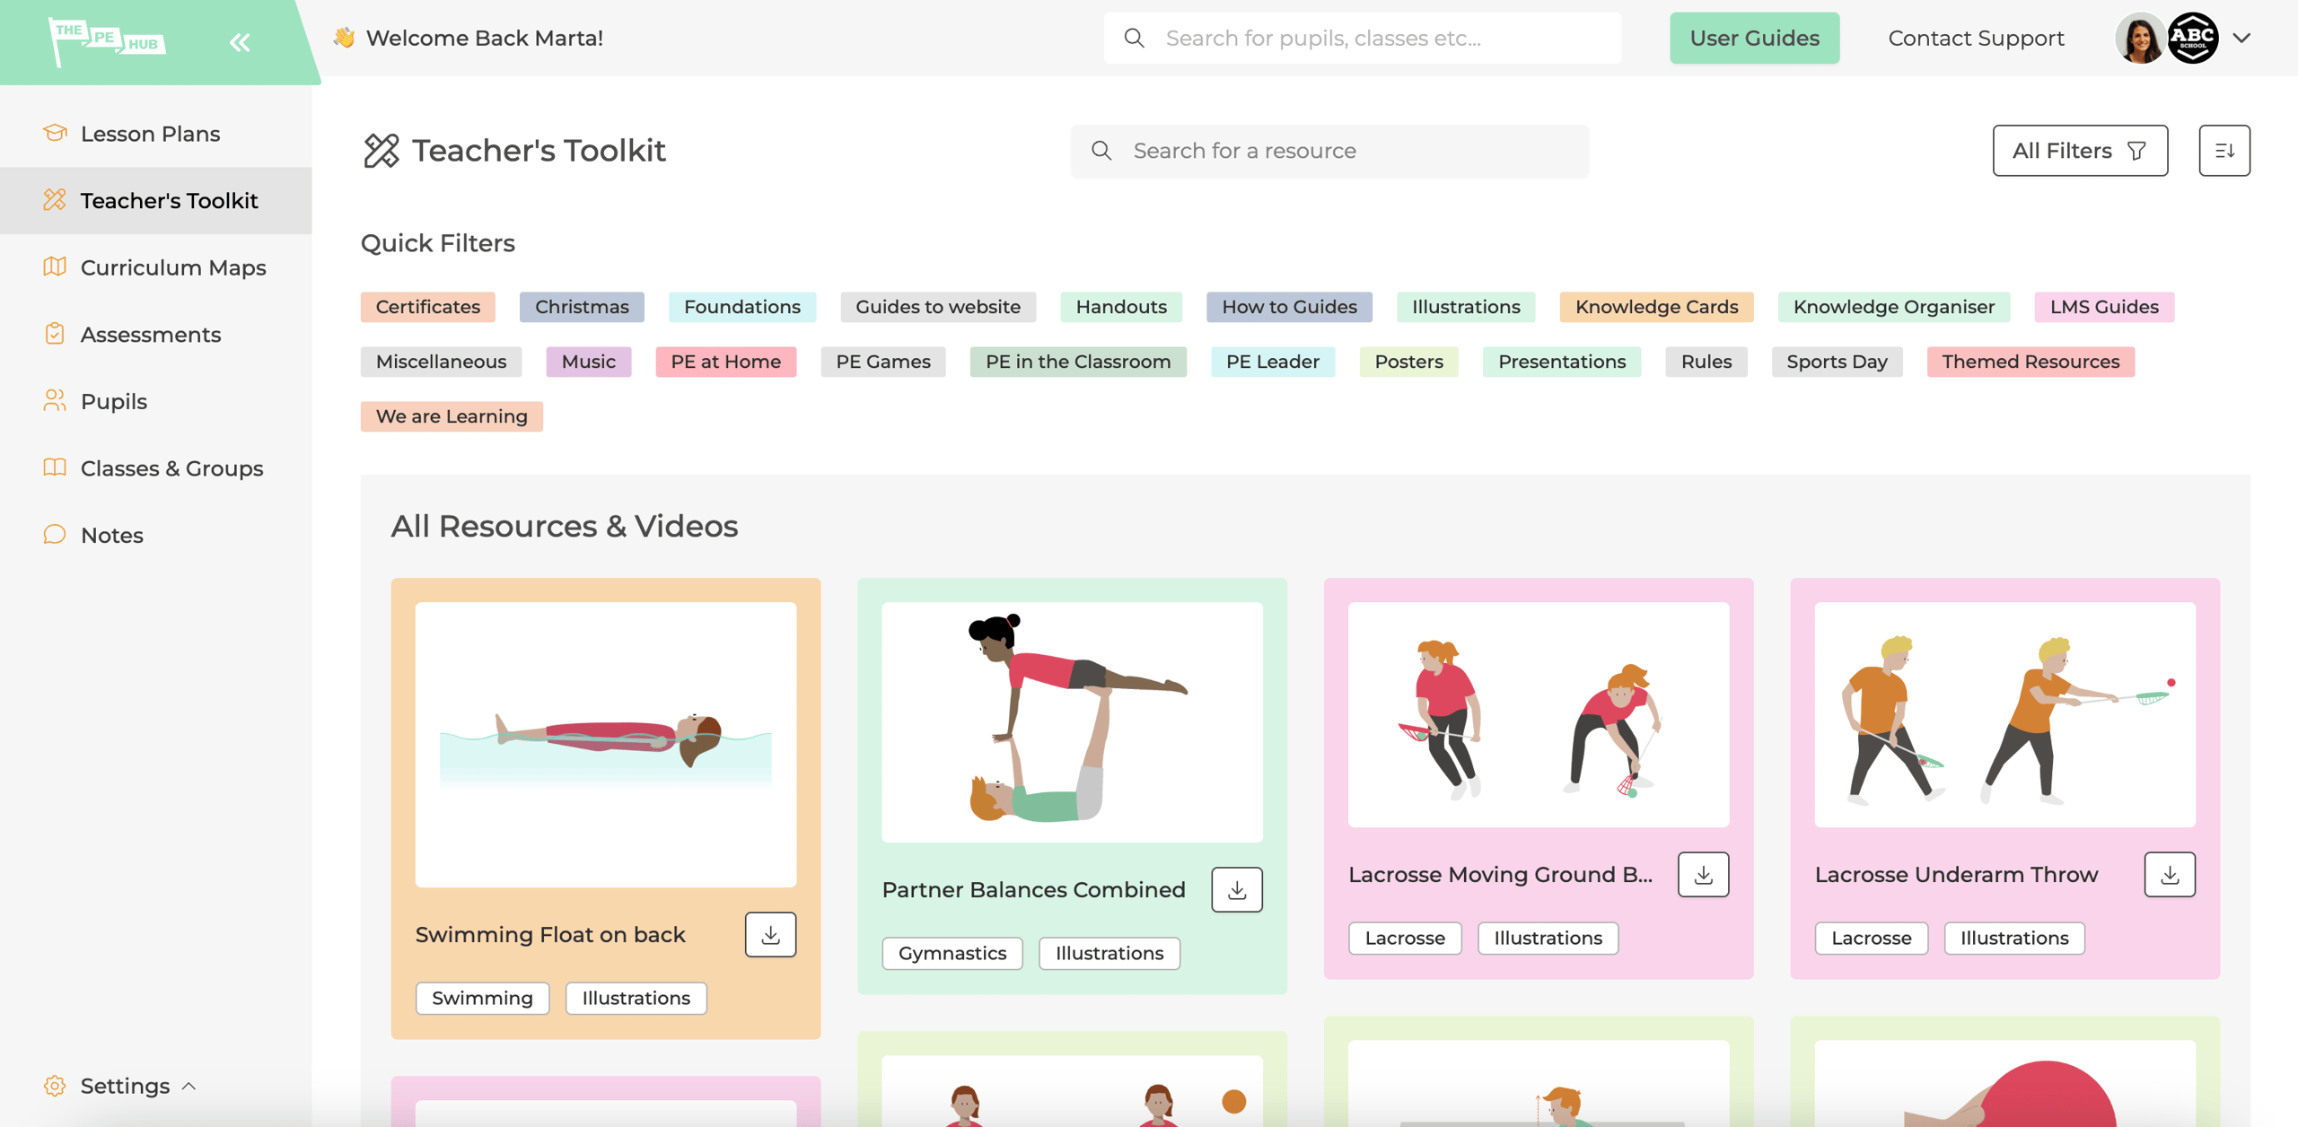Collapse the left sidebar with double chevron
The height and width of the screenshot is (1127, 2298).
tap(239, 40)
